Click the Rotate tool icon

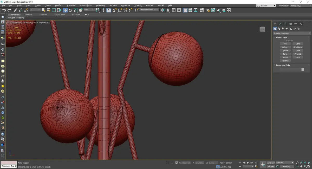pos(70,10)
